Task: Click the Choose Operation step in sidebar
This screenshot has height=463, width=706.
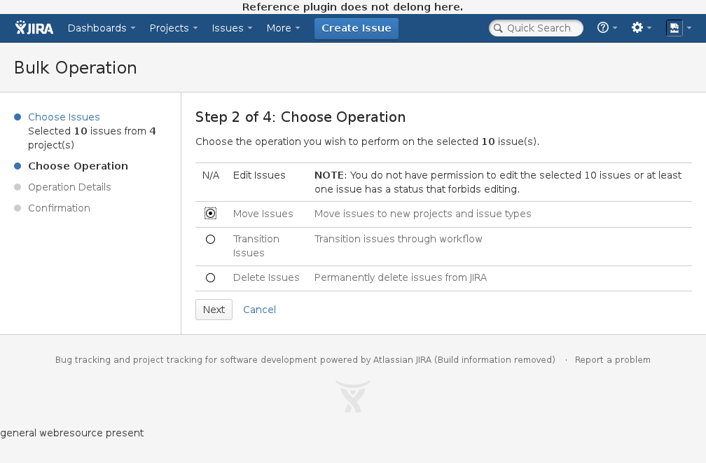Action: [78, 166]
